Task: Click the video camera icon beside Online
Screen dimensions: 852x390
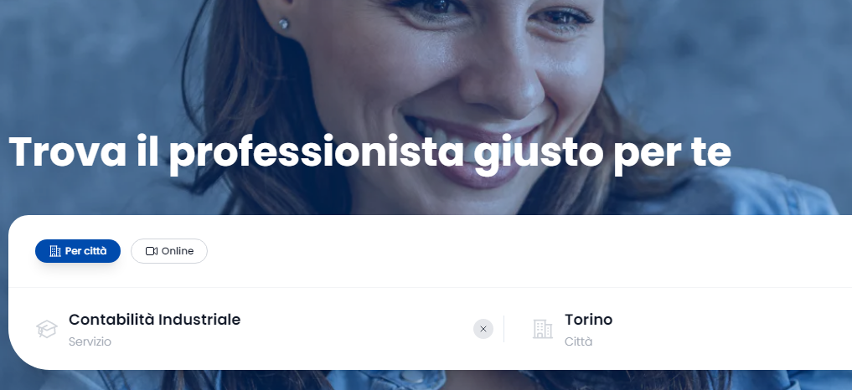Action: click(152, 251)
